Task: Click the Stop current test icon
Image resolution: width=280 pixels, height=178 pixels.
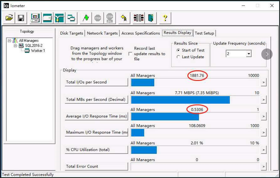Action: (98, 18)
